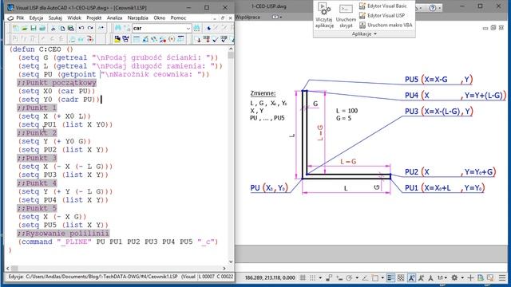Viewport: 511px width, 287px height.
Task: Open the Visual LISP Console icon
Action: (x=137, y=39)
